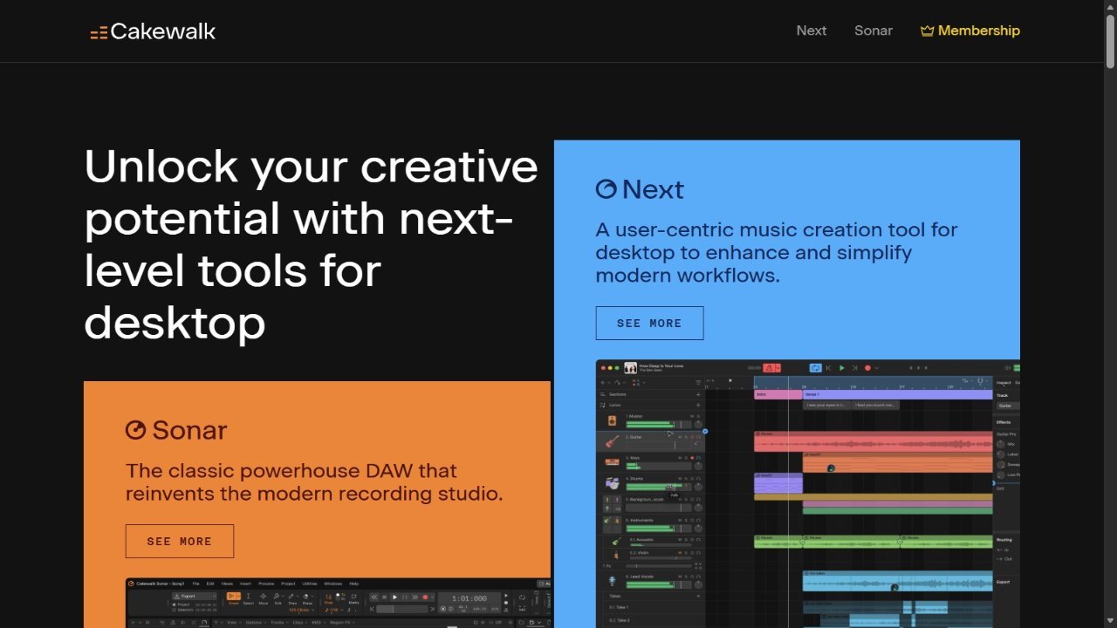Click the Master track speaker icon
Screen dimensions: 1117x628
pos(612,420)
